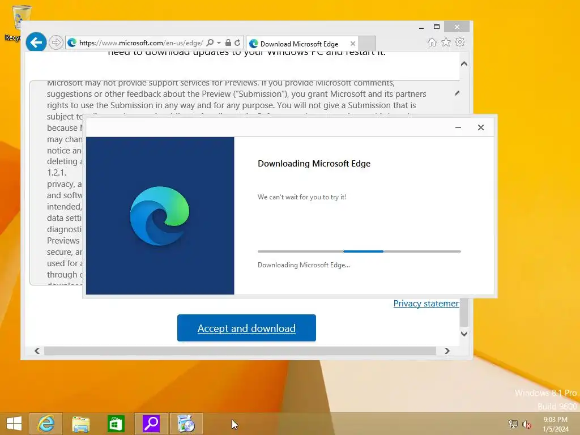580x435 pixels.
Task: Click the Accept and download button
Action: point(246,328)
